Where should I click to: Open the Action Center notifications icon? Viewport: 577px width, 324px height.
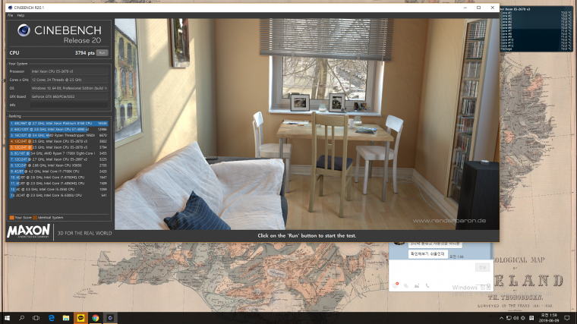[567, 318]
